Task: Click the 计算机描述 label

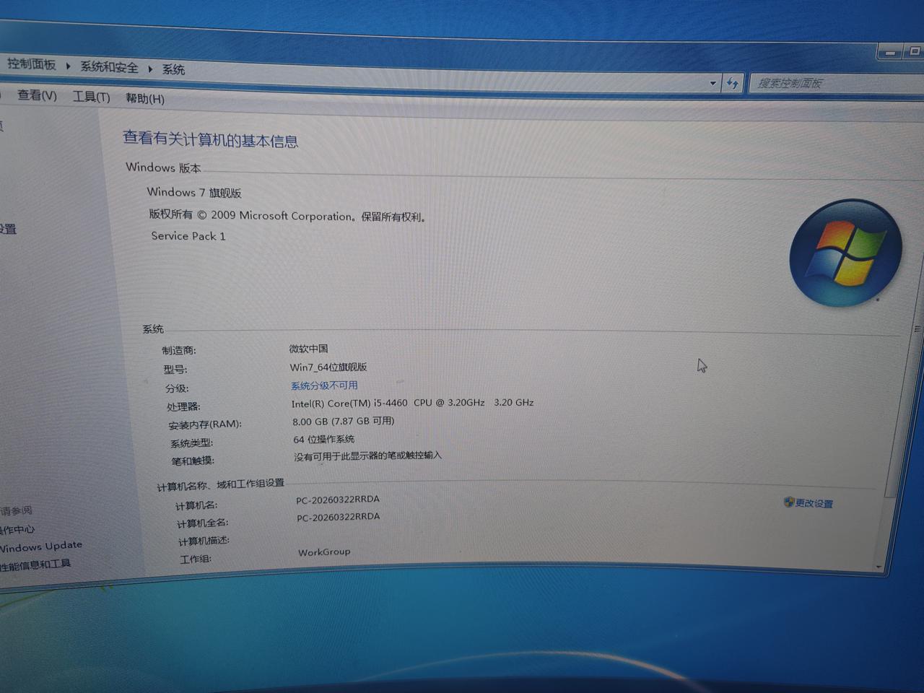Action: [x=204, y=541]
